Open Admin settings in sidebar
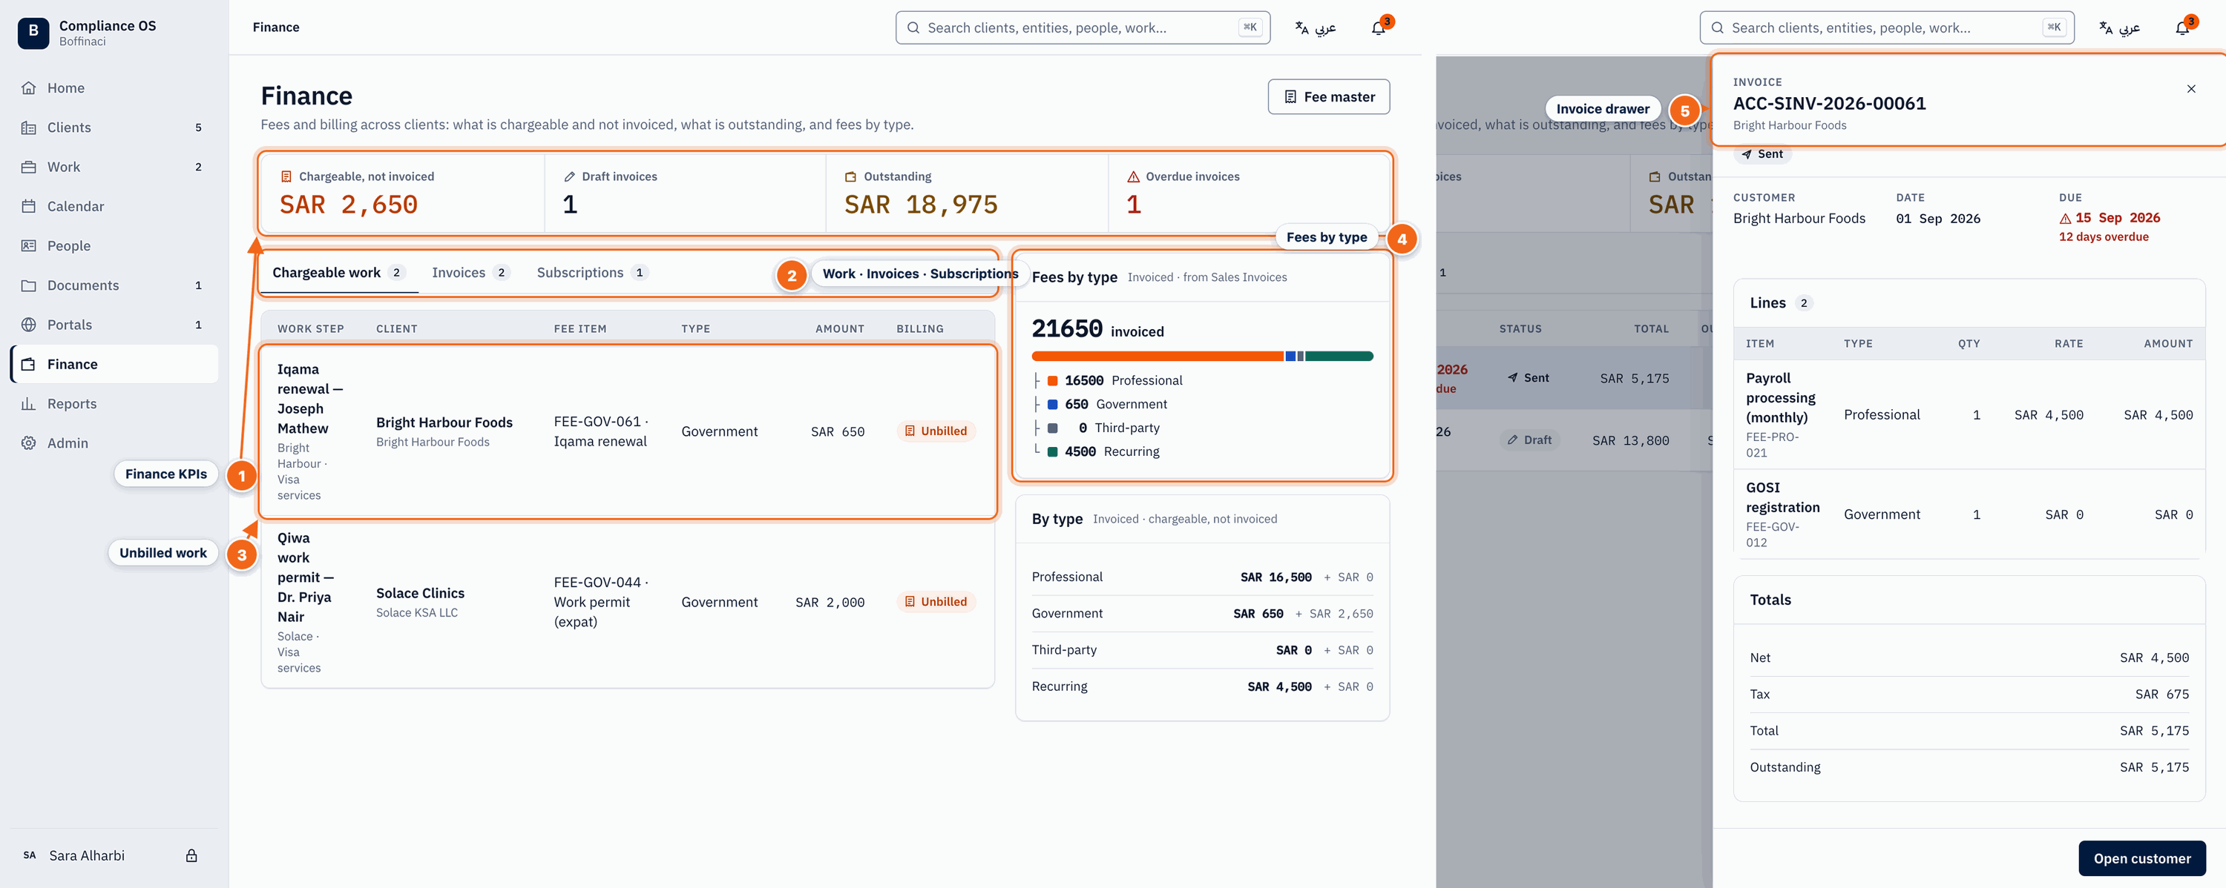 click(x=114, y=443)
